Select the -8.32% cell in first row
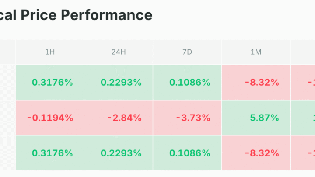Image resolution: width=315 pixels, height=177 pixels. 256,82
